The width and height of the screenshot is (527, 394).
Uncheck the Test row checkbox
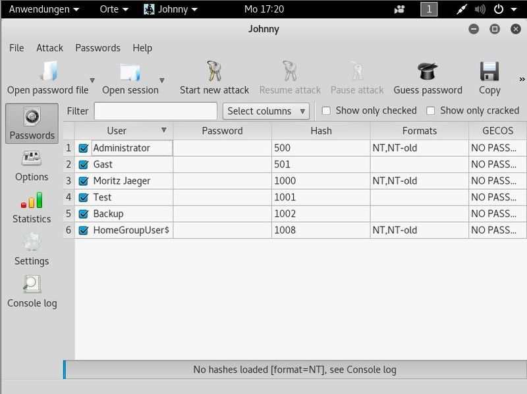click(x=84, y=198)
